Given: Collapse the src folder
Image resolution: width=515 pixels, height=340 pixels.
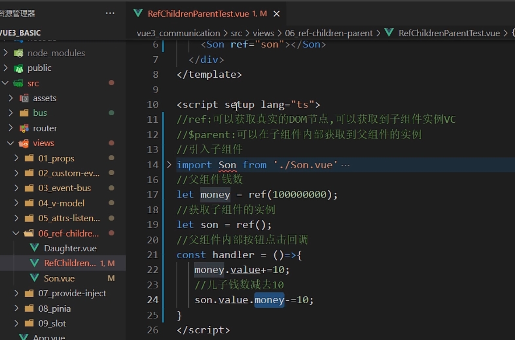Looking at the screenshot, I should (x=6, y=83).
